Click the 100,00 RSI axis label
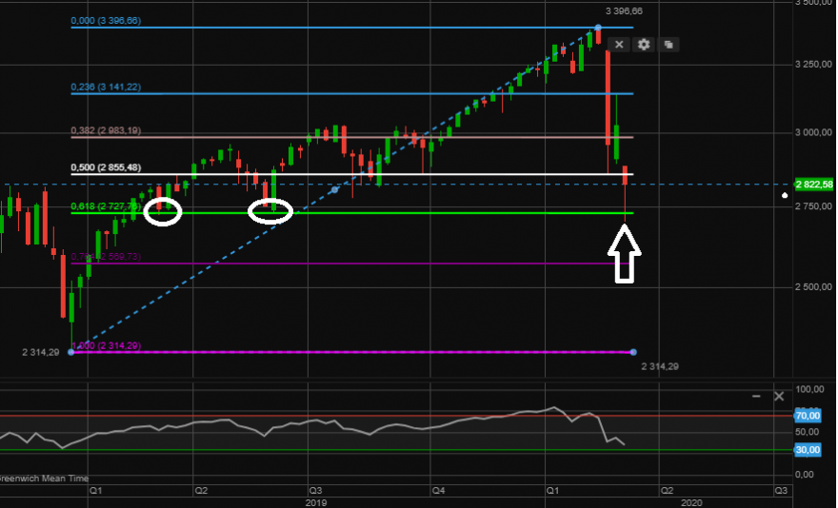 809,389
